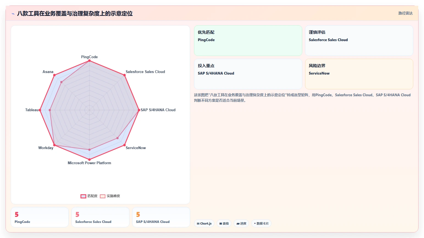Click the score 5 SAP S/4HANA Cloud stat card
424x238 pixels.
click(x=161, y=217)
